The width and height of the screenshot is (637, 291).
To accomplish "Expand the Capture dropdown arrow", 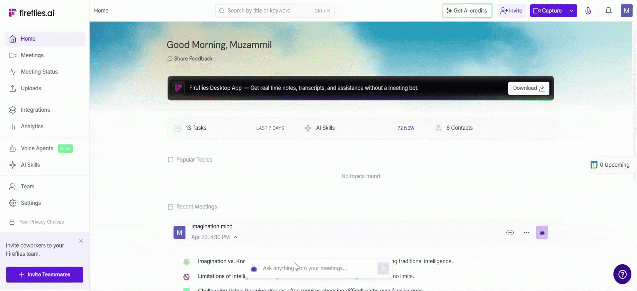I will pos(572,11).
